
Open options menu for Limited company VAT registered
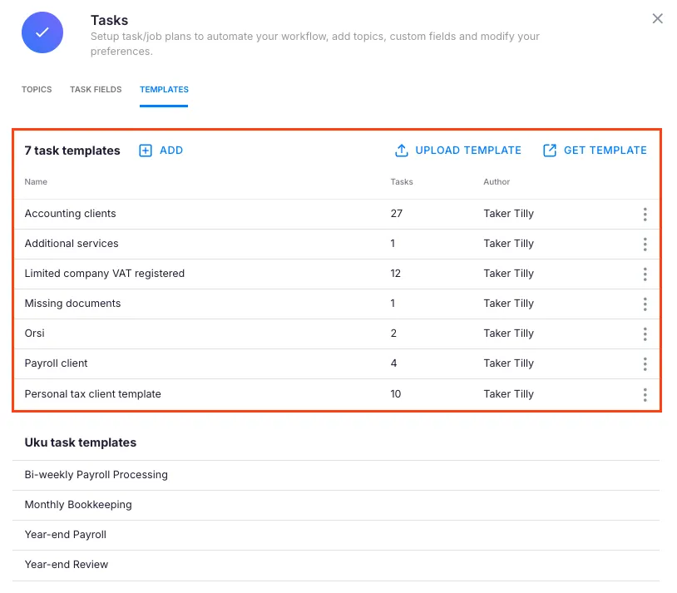(645, 274)
